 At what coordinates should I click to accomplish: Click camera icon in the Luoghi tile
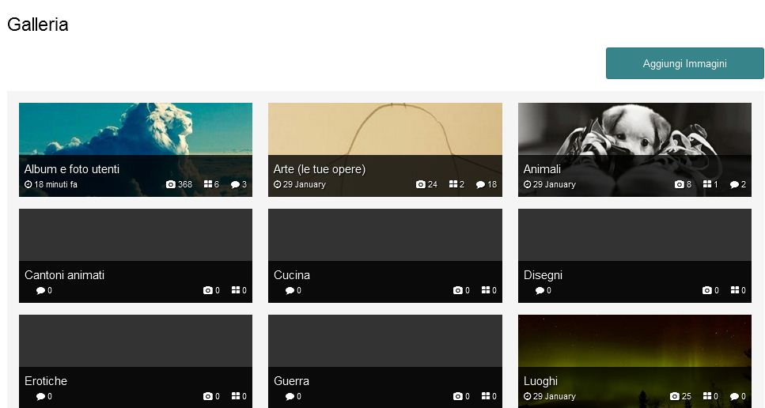(675, 396)
